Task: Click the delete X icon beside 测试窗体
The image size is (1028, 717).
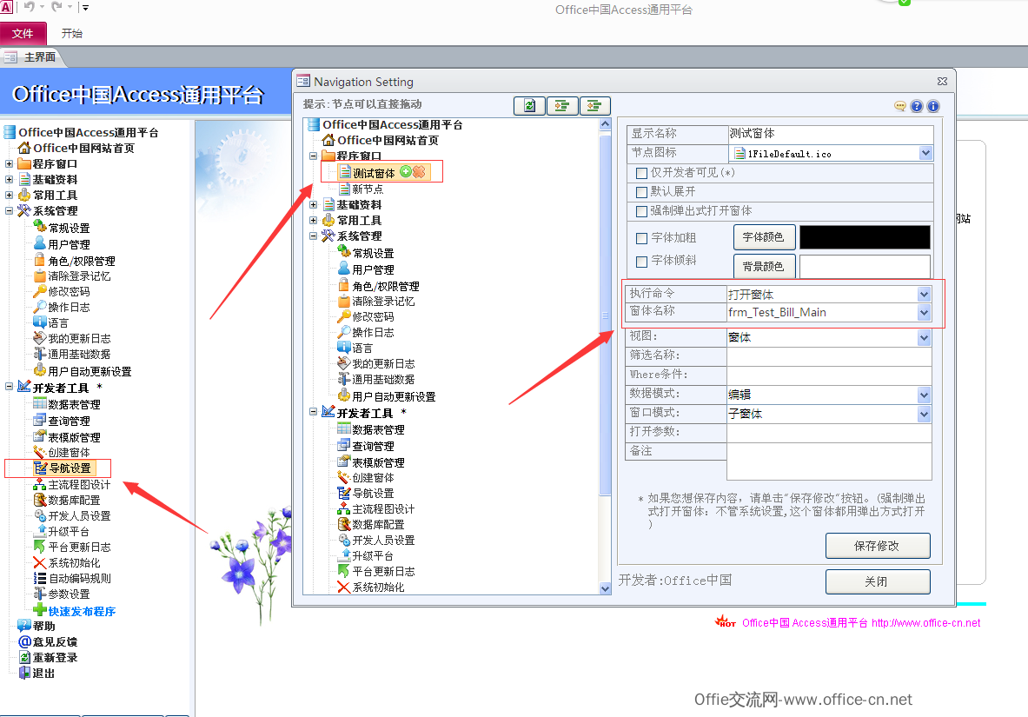Action: tap(419, 172)
